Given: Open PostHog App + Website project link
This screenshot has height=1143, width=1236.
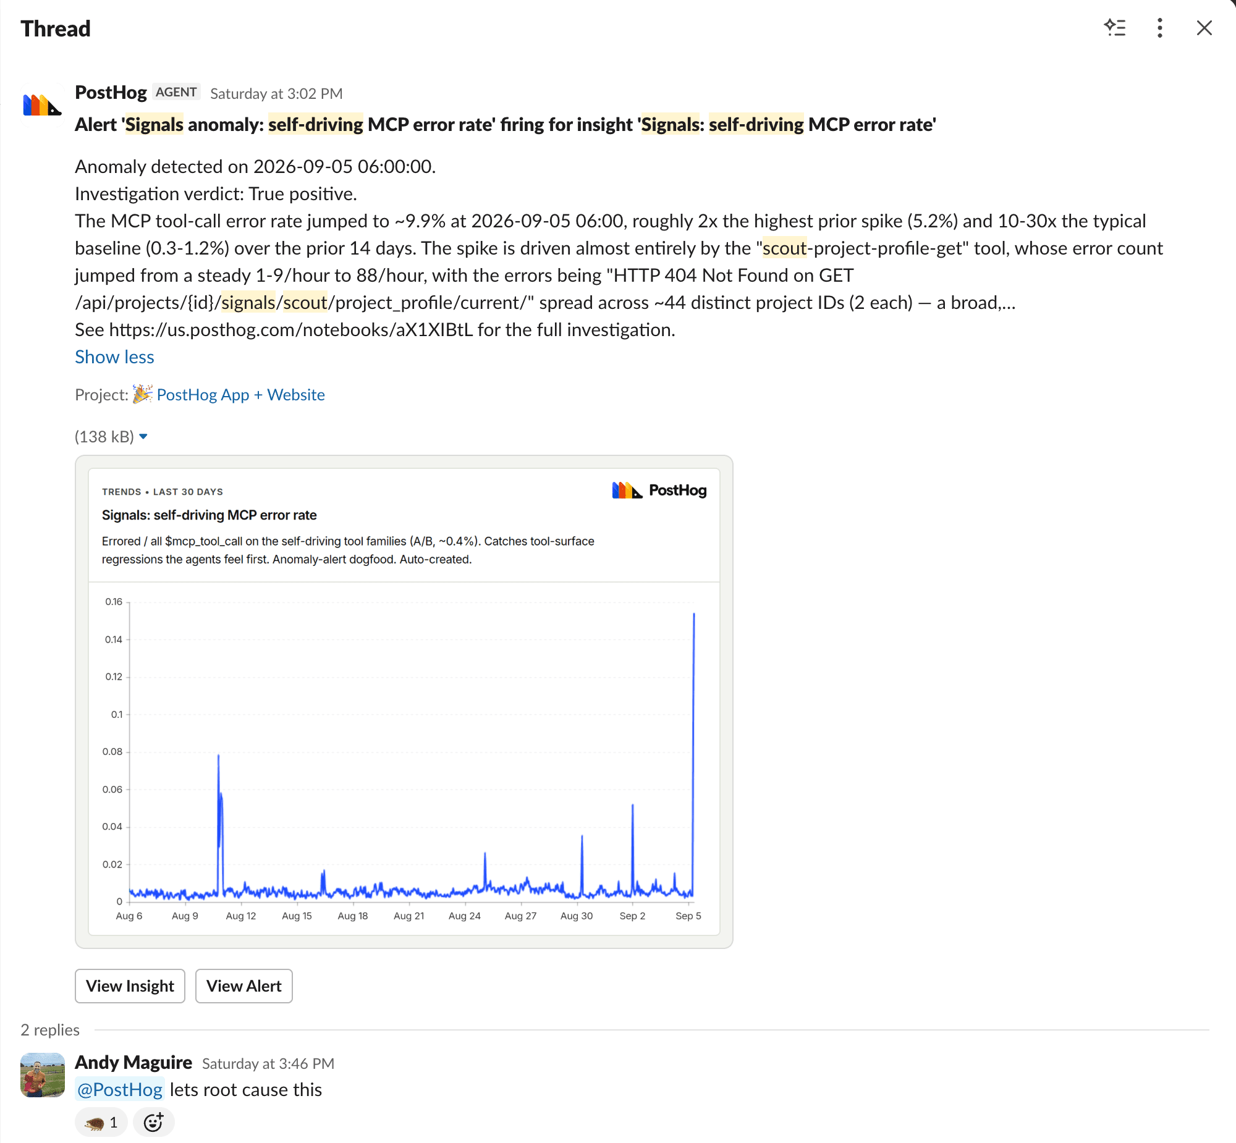Looking at the screenshot, I should [240, 395].
